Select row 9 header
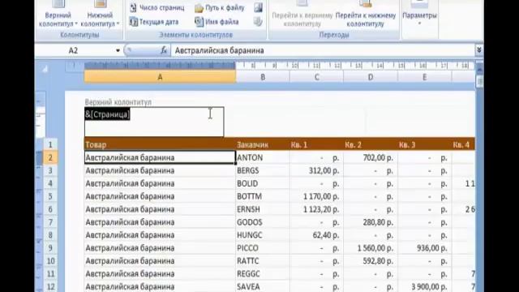Screen dimensions: 519x292 [50, 248]
